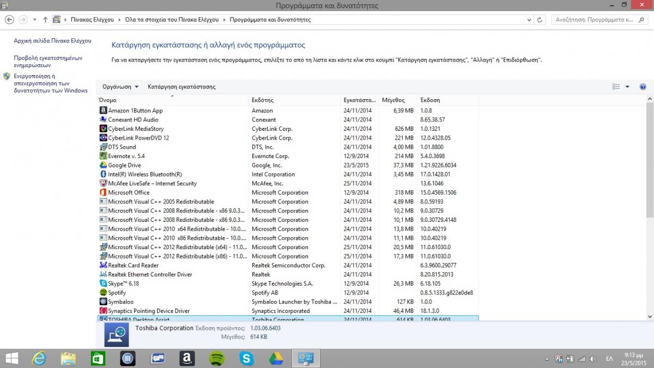
Task: Open File Explorer from the taskbar
Action: (x=68, y=358)
